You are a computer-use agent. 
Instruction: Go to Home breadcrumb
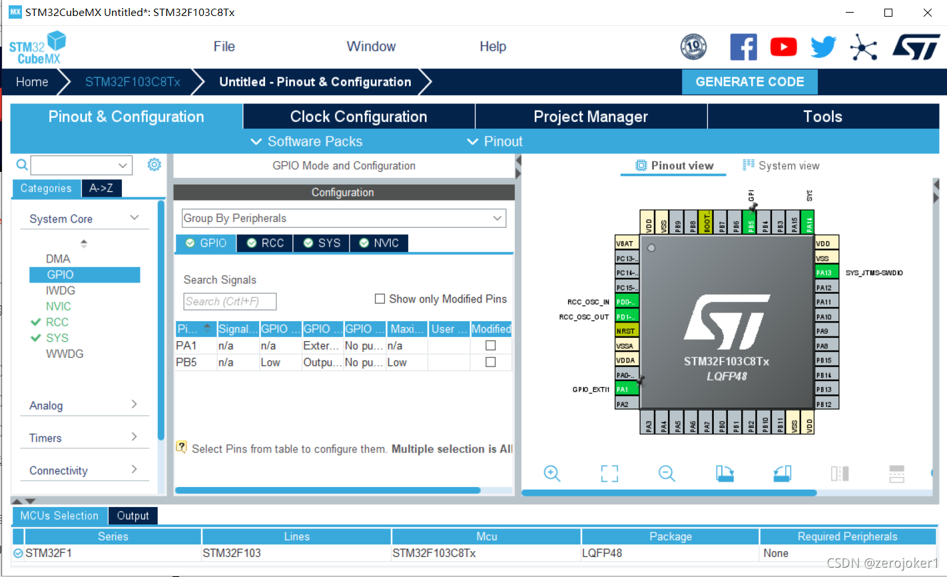click(32, 82)
